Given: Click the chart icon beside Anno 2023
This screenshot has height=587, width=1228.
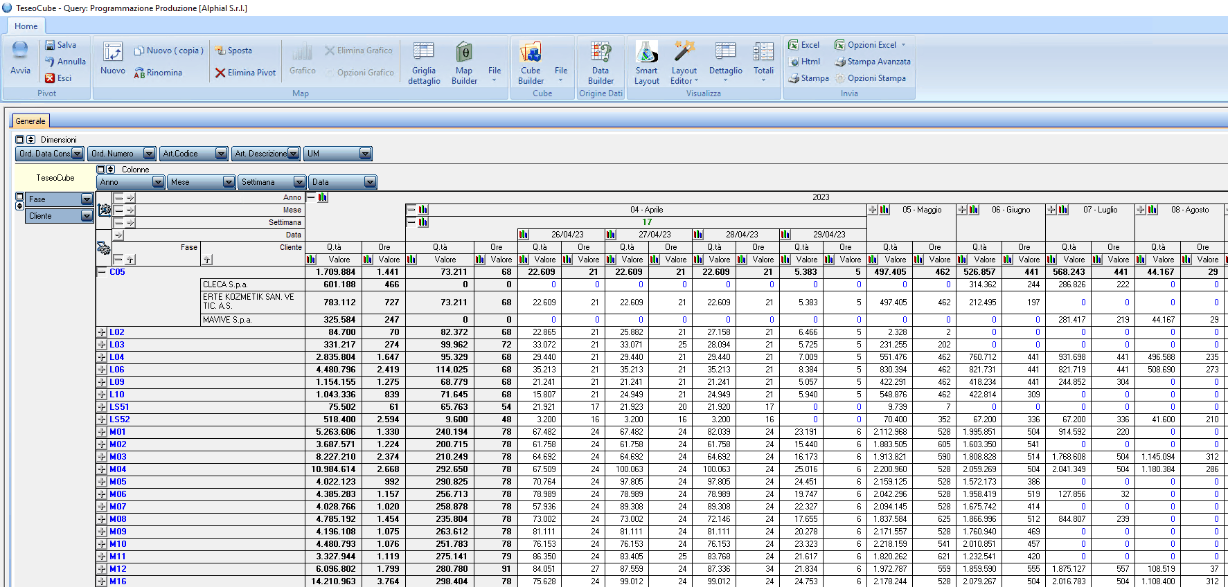Looking at the screenshot, I should click(x=323, y=197).
